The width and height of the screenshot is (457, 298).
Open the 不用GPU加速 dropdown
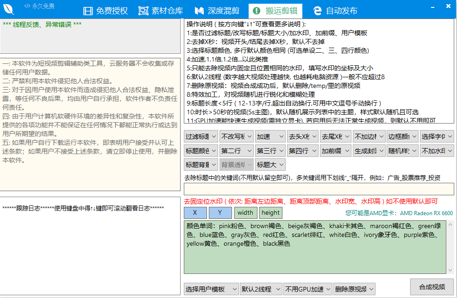(x=308, y=288)
